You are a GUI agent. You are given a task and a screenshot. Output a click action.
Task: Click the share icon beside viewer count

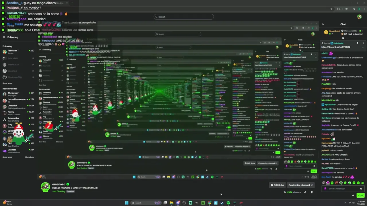point(305,192)
